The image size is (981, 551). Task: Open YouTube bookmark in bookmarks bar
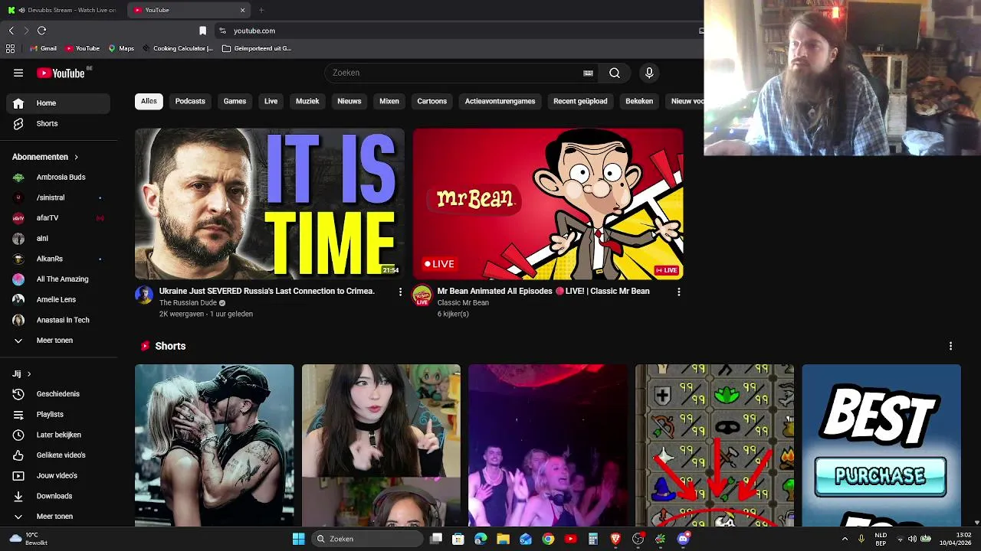82,48
